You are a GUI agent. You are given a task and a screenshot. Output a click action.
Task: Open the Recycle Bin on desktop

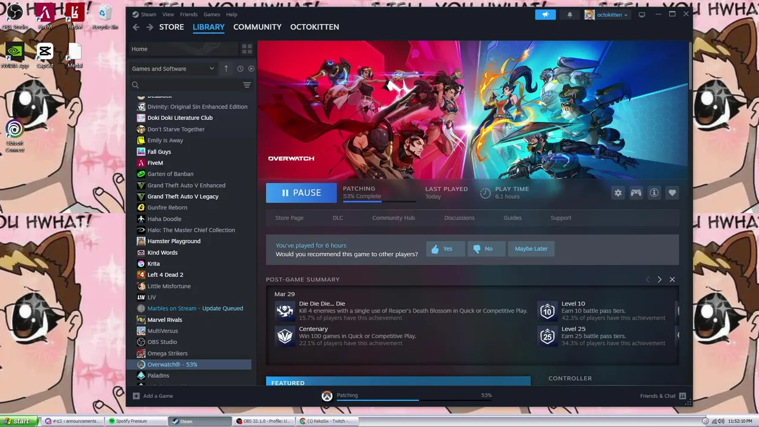point(105,16)
